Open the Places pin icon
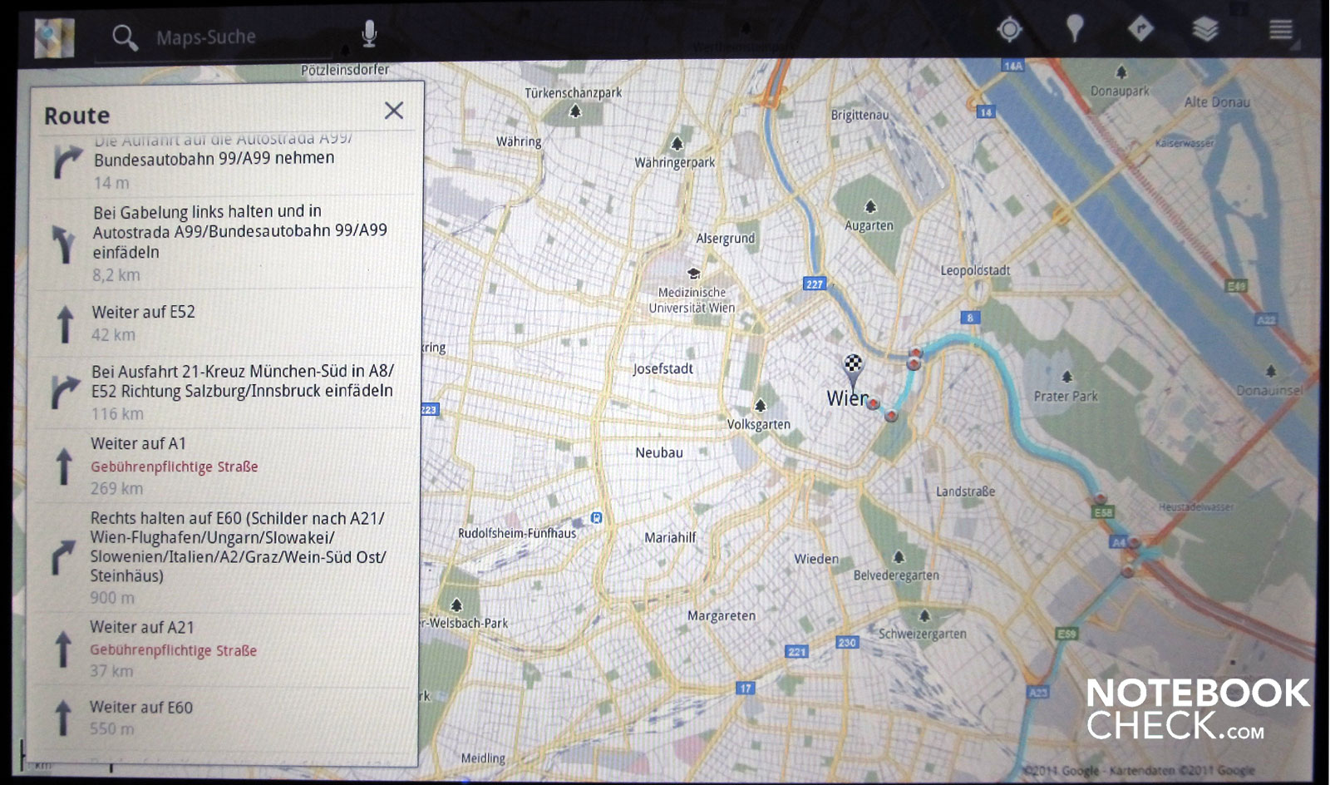 [x=1075, y=30]
